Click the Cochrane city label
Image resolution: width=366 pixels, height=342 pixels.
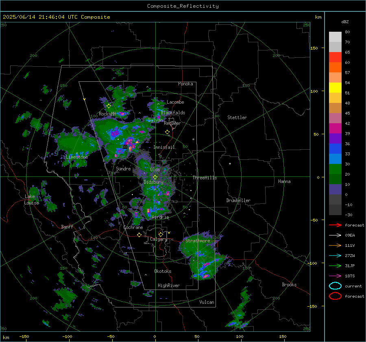click(x=133, y=227)
